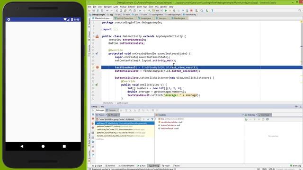Switch to ActivityThread.java editor tab
303x170 pixels.
click(125, 18)
